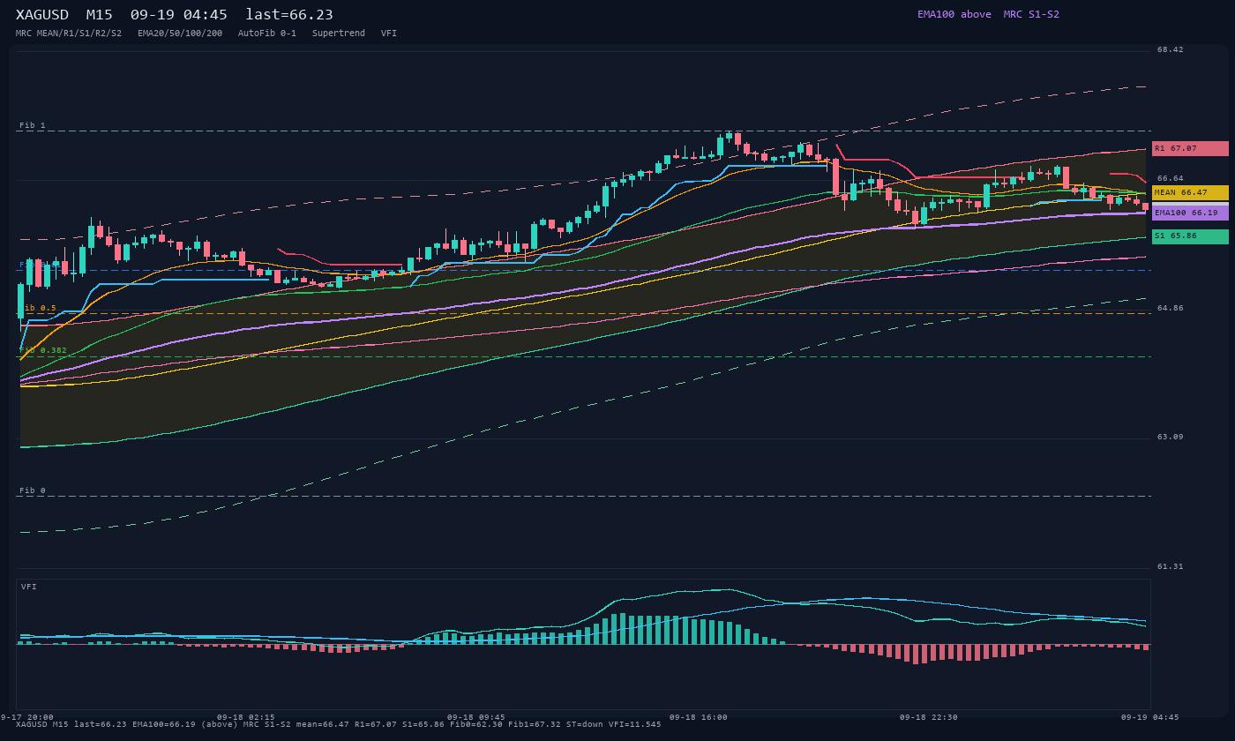Click the red R1 67.07 price tag

tap(1190, 148)
